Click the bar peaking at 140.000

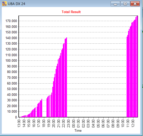click(67, 77)
